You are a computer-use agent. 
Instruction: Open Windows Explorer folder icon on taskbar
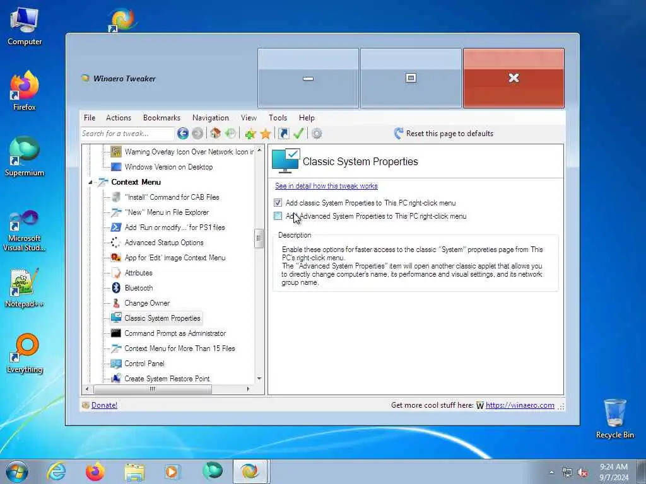[135, 471]
